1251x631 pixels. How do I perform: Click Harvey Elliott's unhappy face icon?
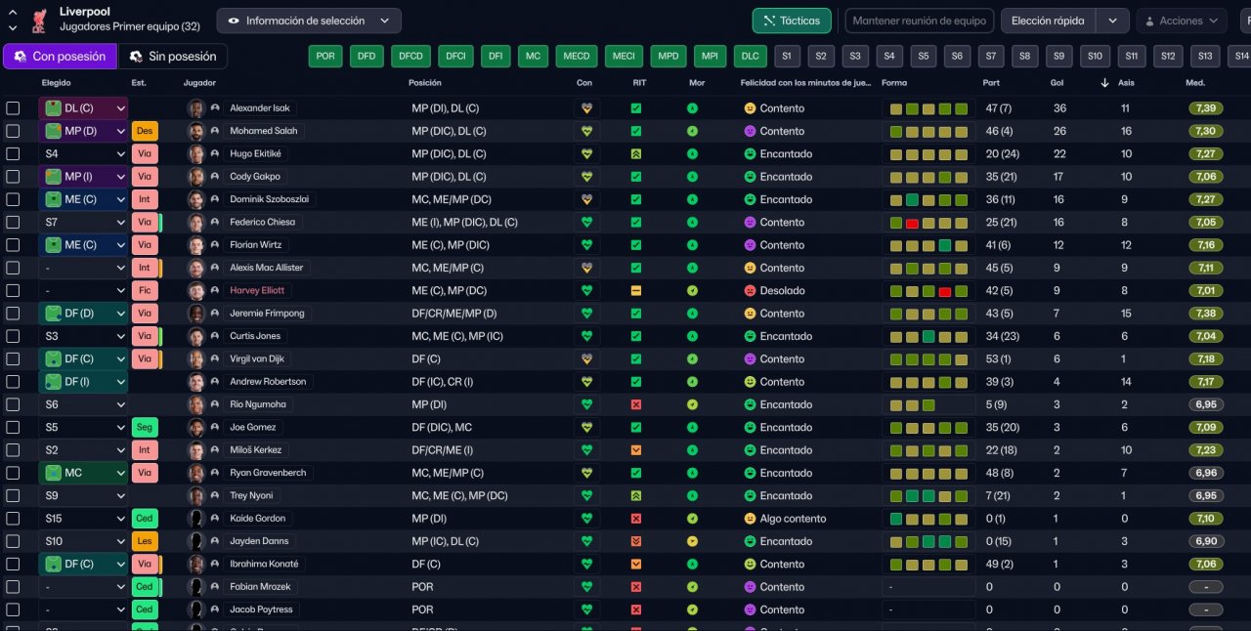click(750, 291)
